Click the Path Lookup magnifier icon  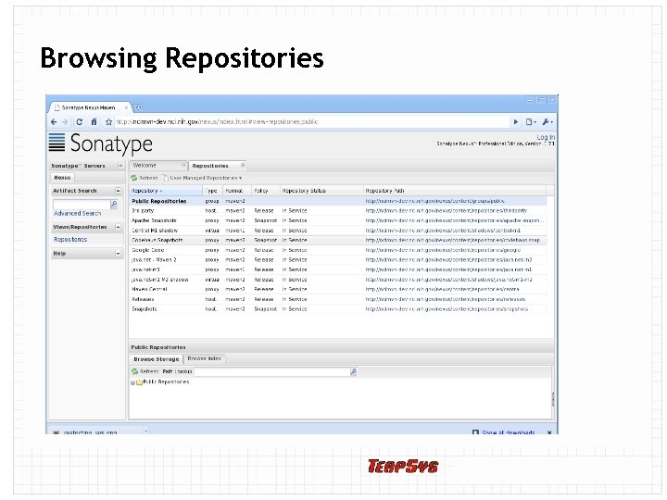pyautogui.click(x=353, y=371)
